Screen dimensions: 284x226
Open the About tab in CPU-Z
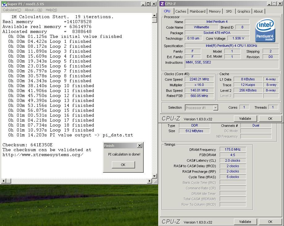[x=258, y=11]
